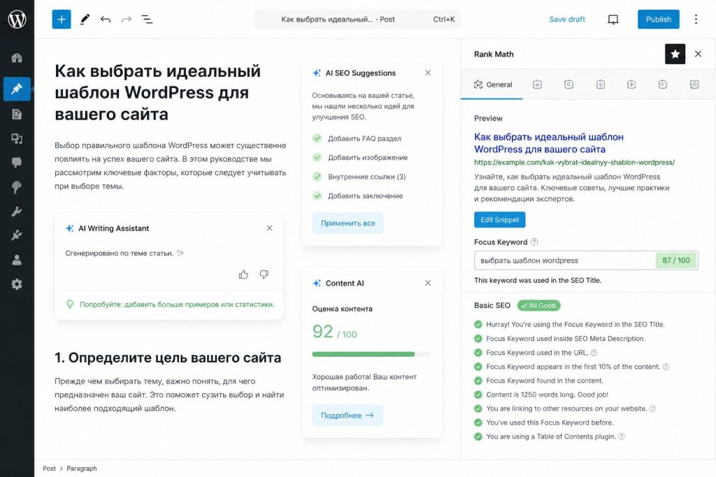Toggle the Добавить FAQ раздел checkmark

317,139
